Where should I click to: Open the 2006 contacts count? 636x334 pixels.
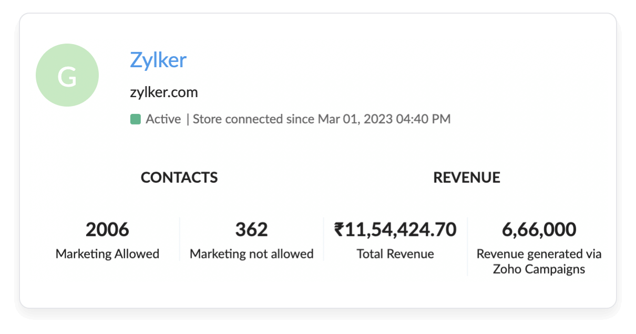coord(107,229)
